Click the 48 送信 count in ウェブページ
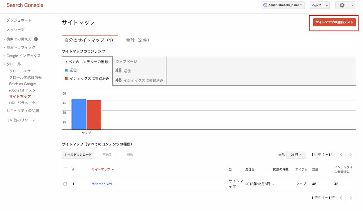The image size is (363, 211). pyautogui.click(x=123, y=71)
